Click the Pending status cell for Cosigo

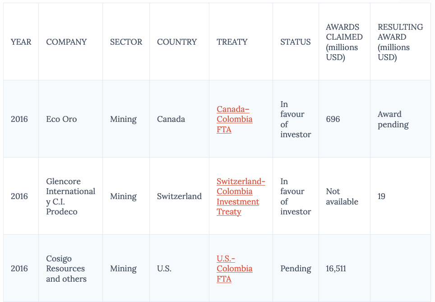(x=296, y=269)
